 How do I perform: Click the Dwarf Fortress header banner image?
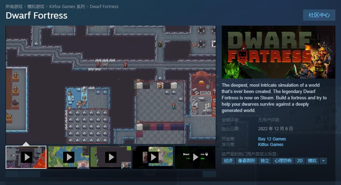tap(278, 52)
